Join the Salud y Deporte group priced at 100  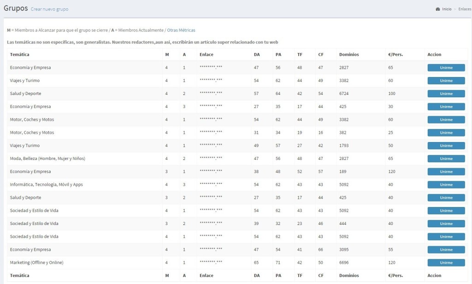(446, 94)
